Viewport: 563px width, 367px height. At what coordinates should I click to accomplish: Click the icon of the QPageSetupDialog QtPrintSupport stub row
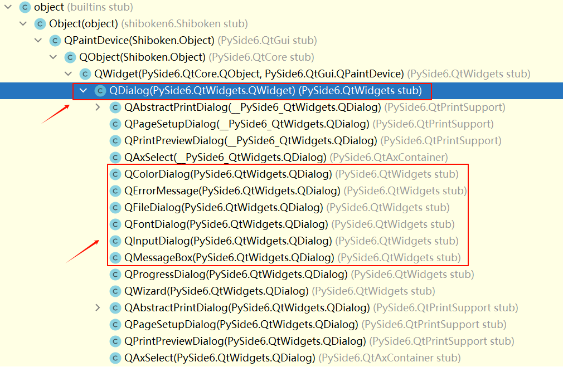115,324
